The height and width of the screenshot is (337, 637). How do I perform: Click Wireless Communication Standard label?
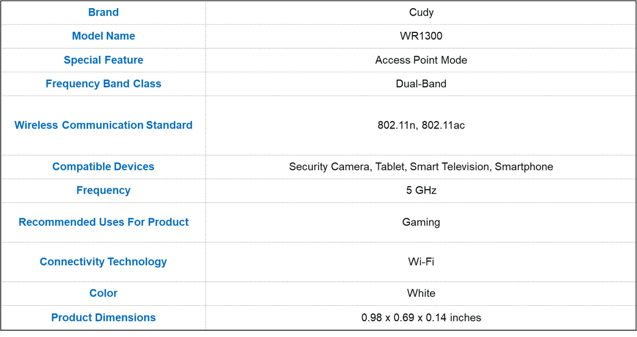[x=103, y=125]
